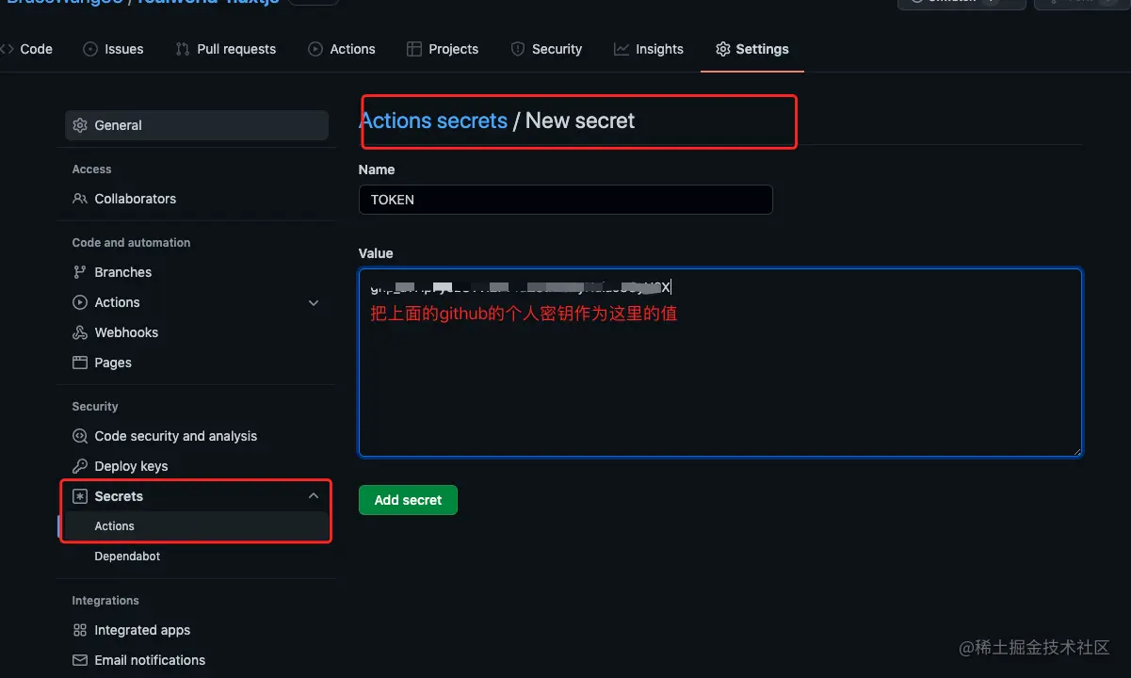Click the Projects table icon

[414, 49]
